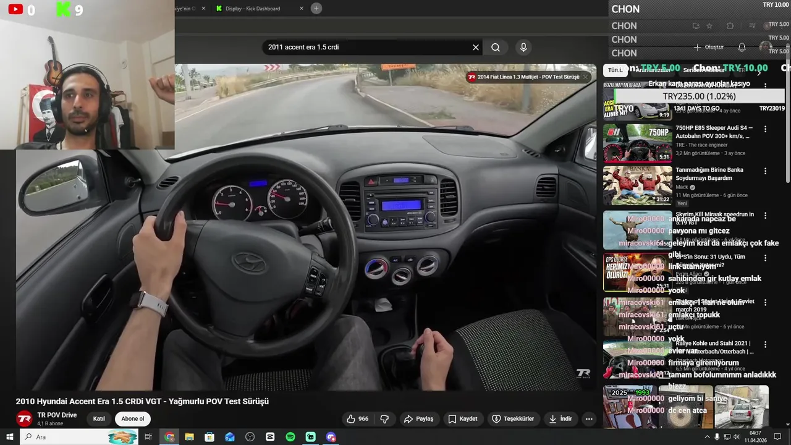Viewport: 791px width, 445px height.
Task: Open Microsoft Store from the taskbar
Action: point(209,437)
